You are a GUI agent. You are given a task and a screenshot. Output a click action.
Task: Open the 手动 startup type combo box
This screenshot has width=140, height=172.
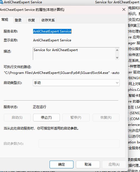[x=76, y=83]
